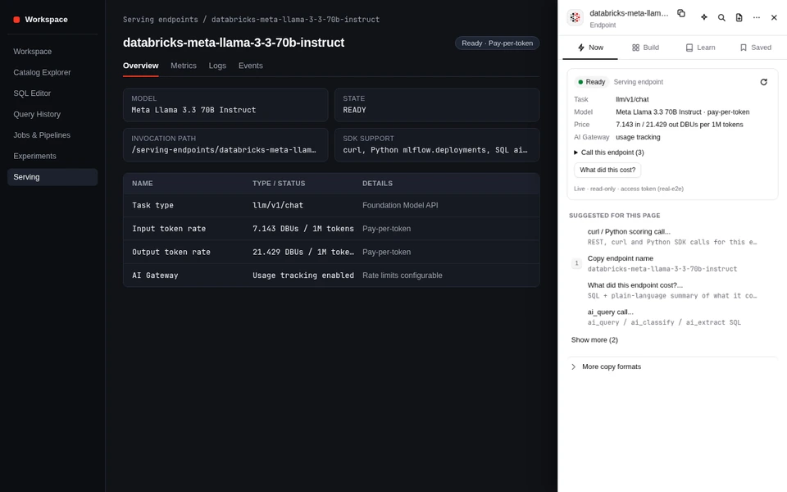Switch to the Build tab
Screen dimensions: 787x492
pos(645,48)
